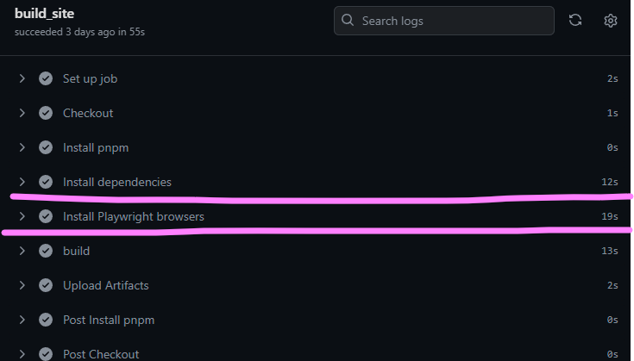Viewport: 634px width, 361px height.
Task: Select the Install pnpm step label
Action: (x=96, y=147)
